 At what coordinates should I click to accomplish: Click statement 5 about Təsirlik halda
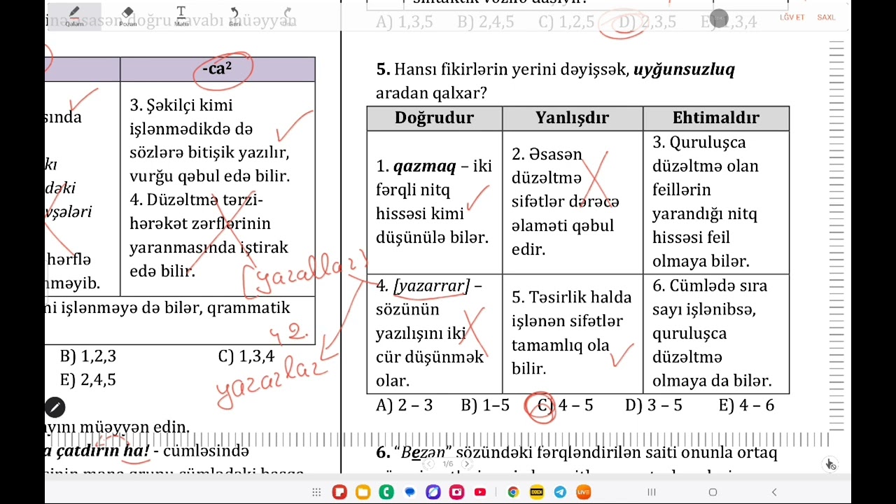tap(573, 333)
